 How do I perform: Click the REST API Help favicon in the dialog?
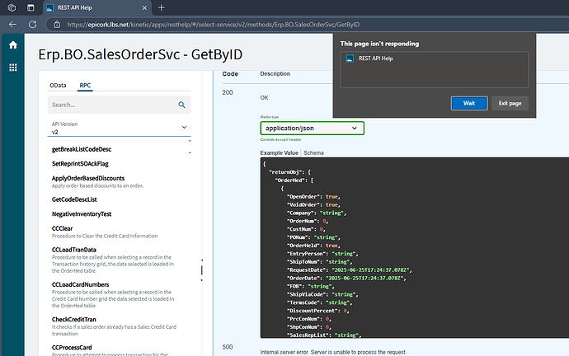point(350,59)
